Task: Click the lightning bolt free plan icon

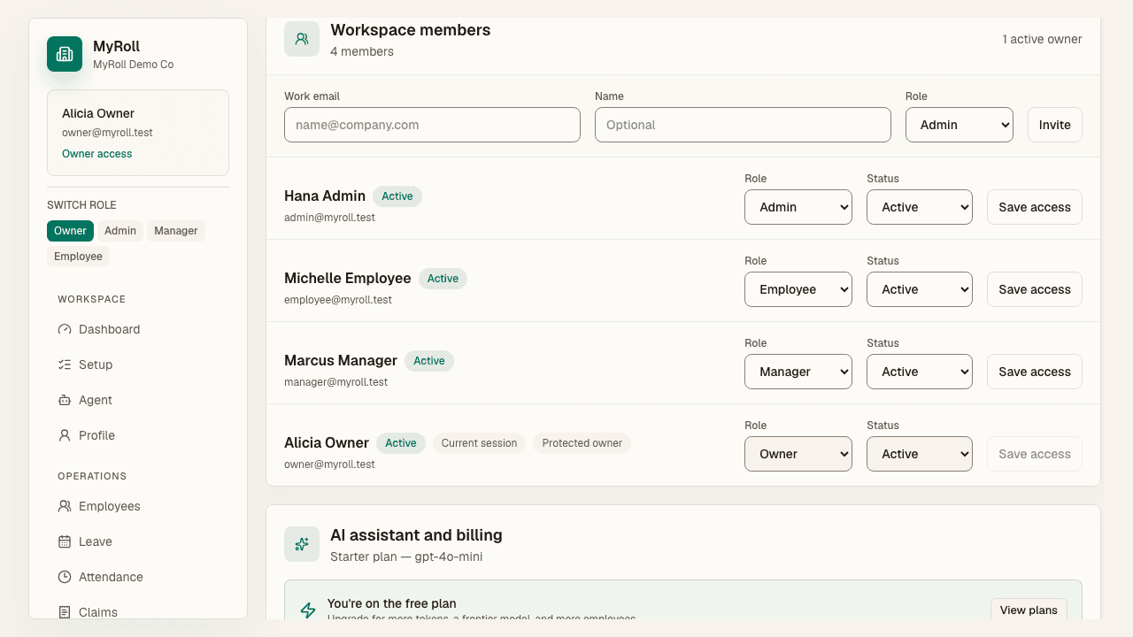Action: click(308, 610)
